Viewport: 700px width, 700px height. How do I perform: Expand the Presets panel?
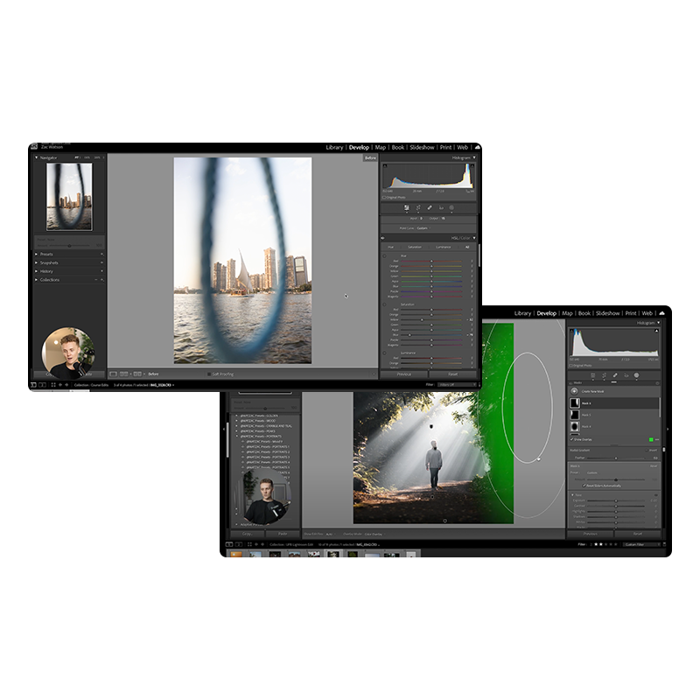[x=37, y=255]
